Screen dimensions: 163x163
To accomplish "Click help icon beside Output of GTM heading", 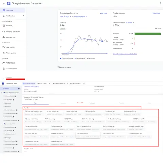I will coord(43,97).
